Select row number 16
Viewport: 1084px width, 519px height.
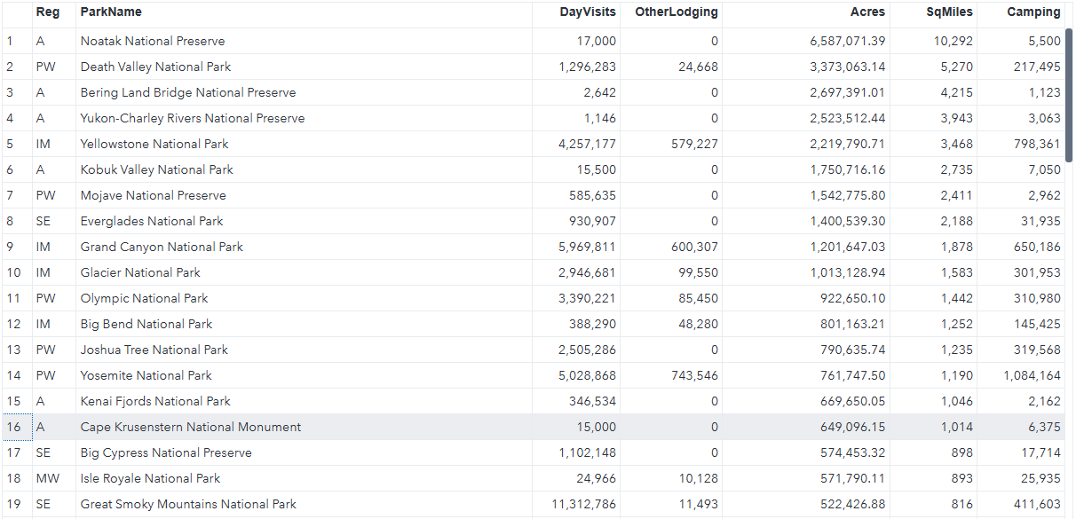point(13,427)
